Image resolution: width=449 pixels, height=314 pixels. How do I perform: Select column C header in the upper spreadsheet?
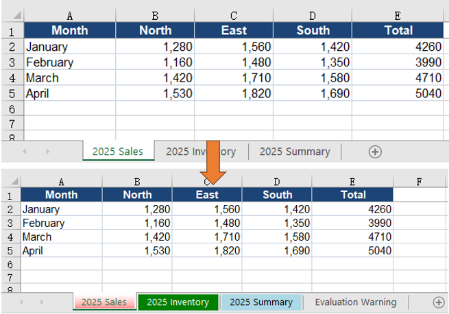(234, 16)
